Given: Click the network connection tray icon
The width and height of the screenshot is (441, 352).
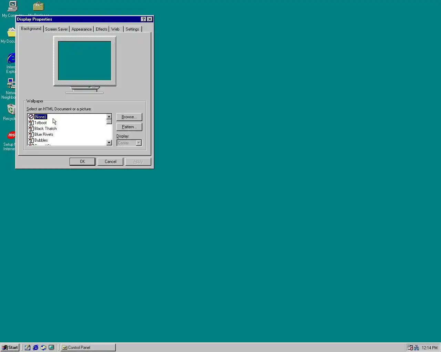Looking at the screenshot, I should pos(417,348).
